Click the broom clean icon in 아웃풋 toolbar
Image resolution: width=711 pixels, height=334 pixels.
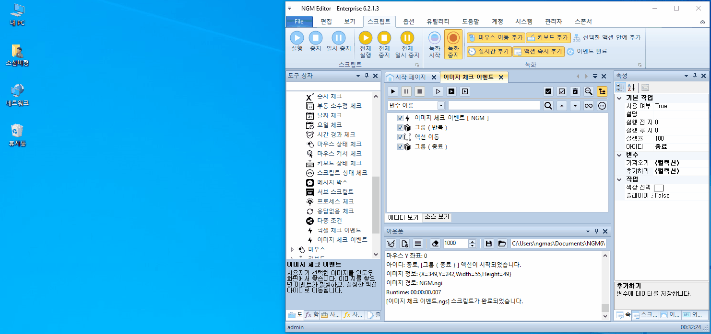391,244
